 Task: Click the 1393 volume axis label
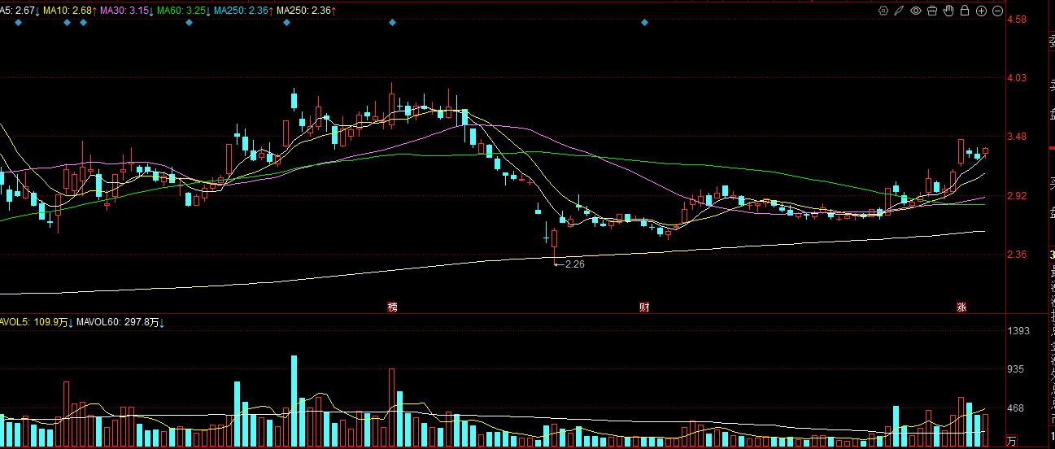[x=1019, y=331]
